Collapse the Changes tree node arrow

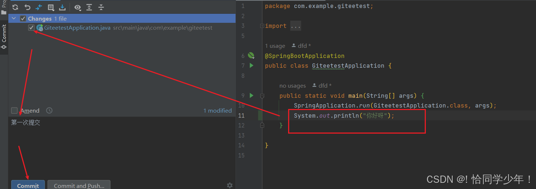tap(14, 18)
